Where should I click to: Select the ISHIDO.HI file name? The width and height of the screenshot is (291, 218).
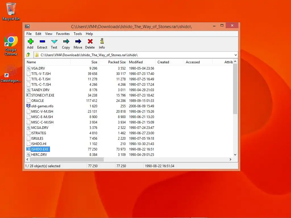tap(39, 144)
